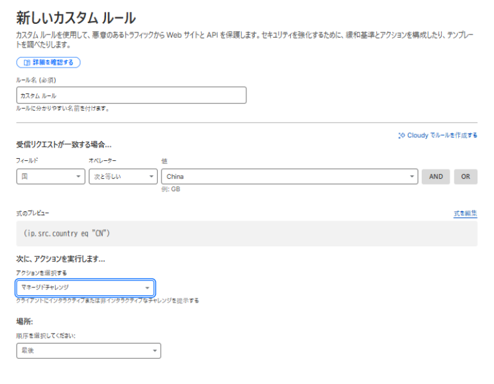Click the arrow on the 国 field box
494x384 pixels.
tap(78, 177)
